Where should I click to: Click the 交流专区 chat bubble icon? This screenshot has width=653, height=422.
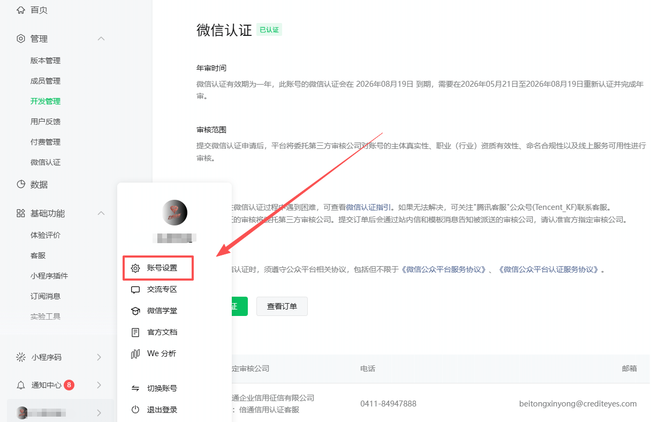(135, 289)
